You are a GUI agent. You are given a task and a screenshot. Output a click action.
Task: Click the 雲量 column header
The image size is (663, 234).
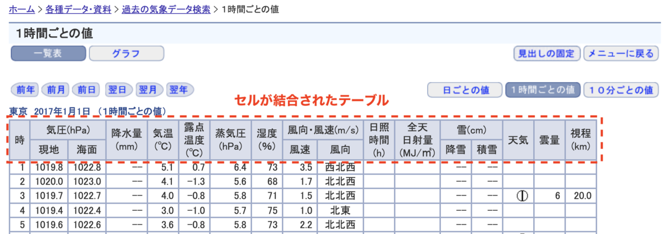tap(549, 140)
